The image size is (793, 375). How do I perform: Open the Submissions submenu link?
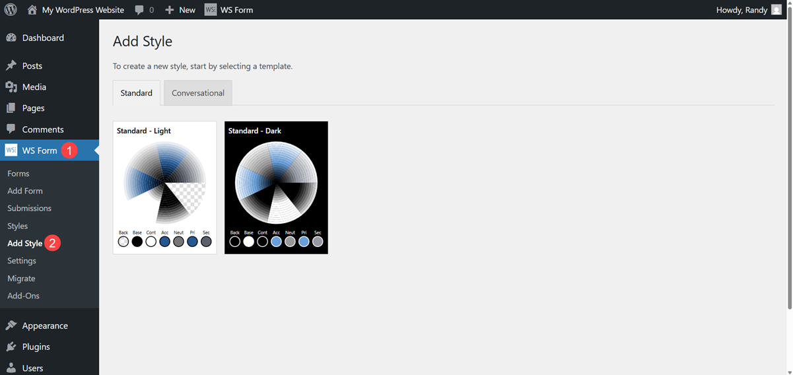29,208
